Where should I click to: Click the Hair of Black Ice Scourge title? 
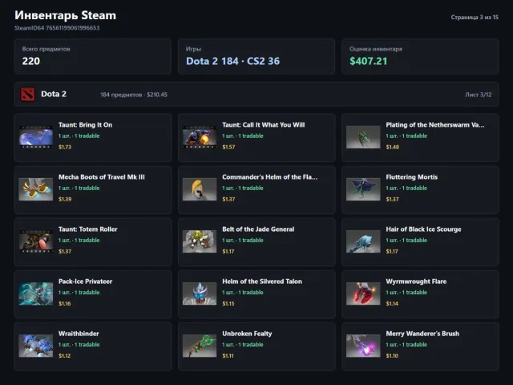(x=423, y=229)
